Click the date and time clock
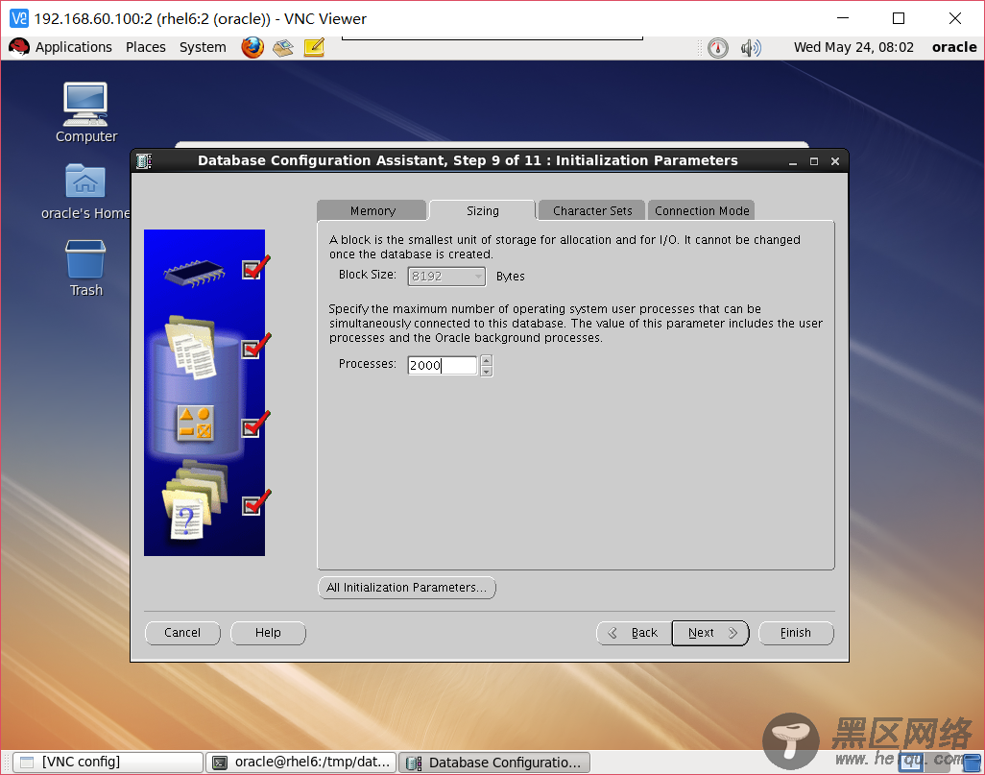 click(x=853, y=47)
